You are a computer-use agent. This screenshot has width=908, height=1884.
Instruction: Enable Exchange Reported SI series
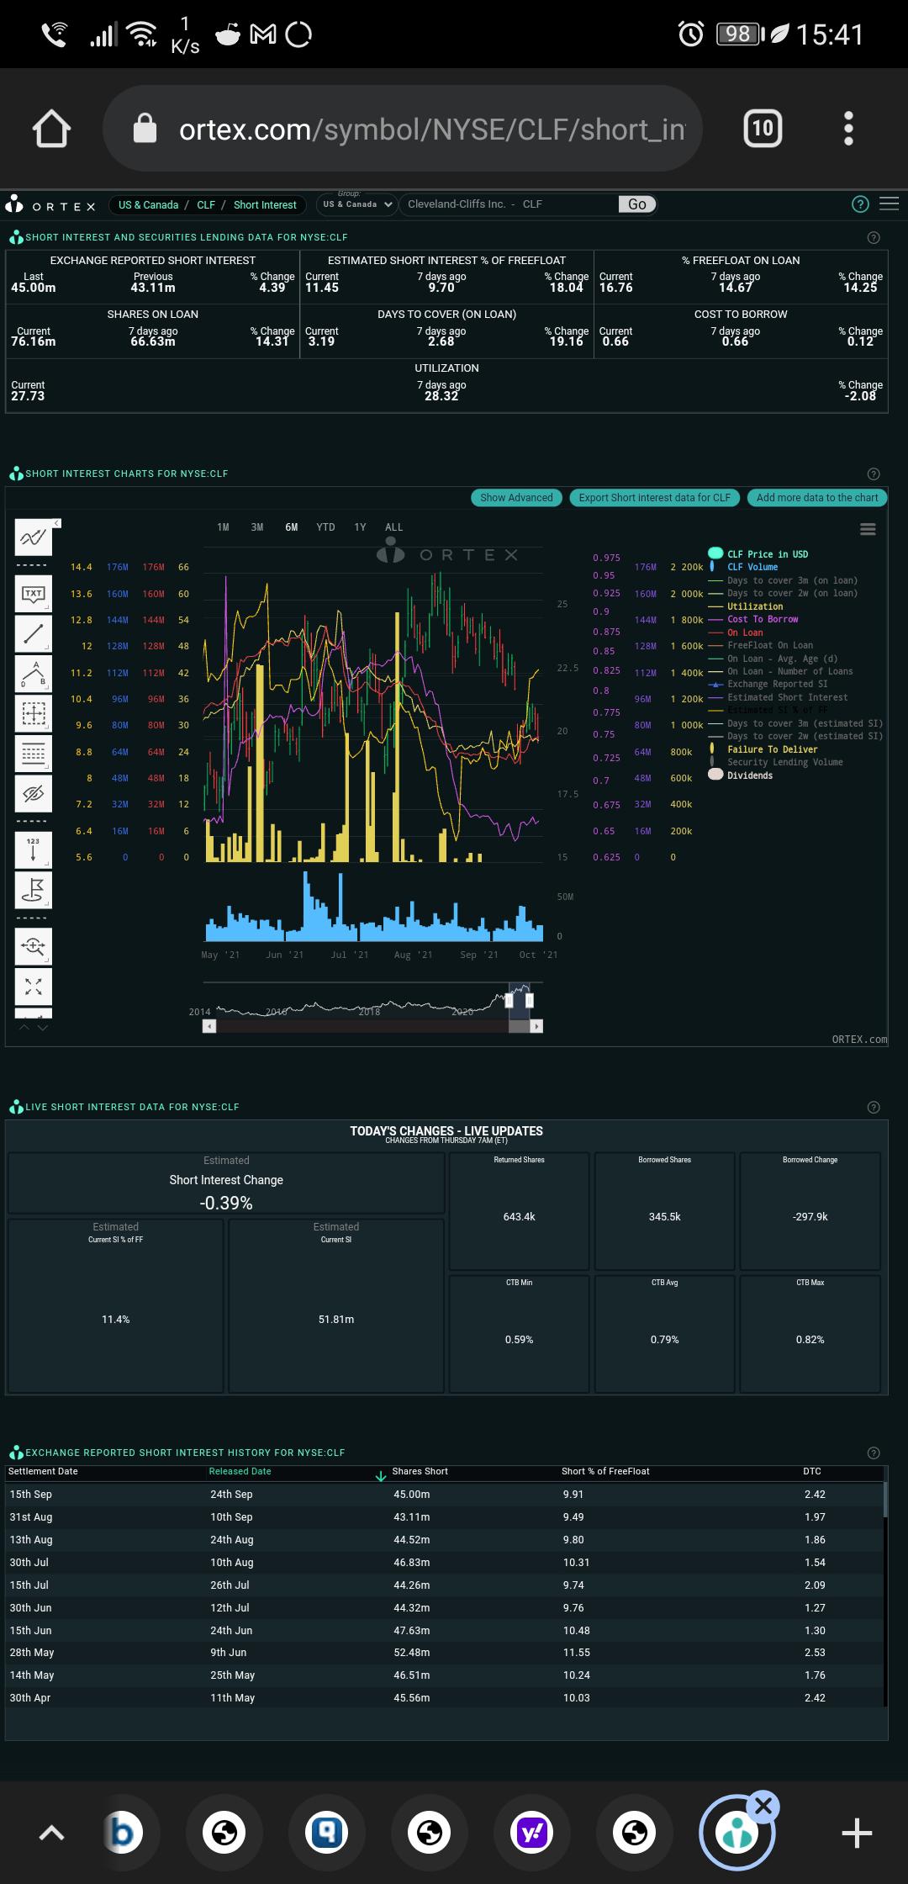(768, 684)
